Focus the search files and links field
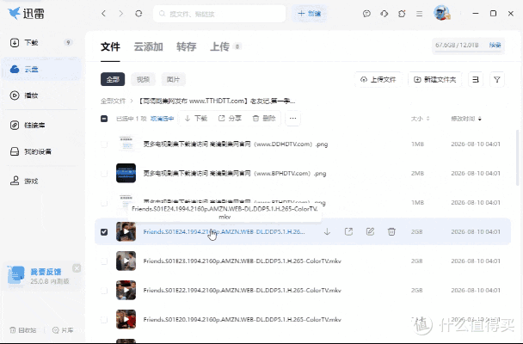Image resolution: width=523 pixels, height=344 pixels. coord(219,14)
